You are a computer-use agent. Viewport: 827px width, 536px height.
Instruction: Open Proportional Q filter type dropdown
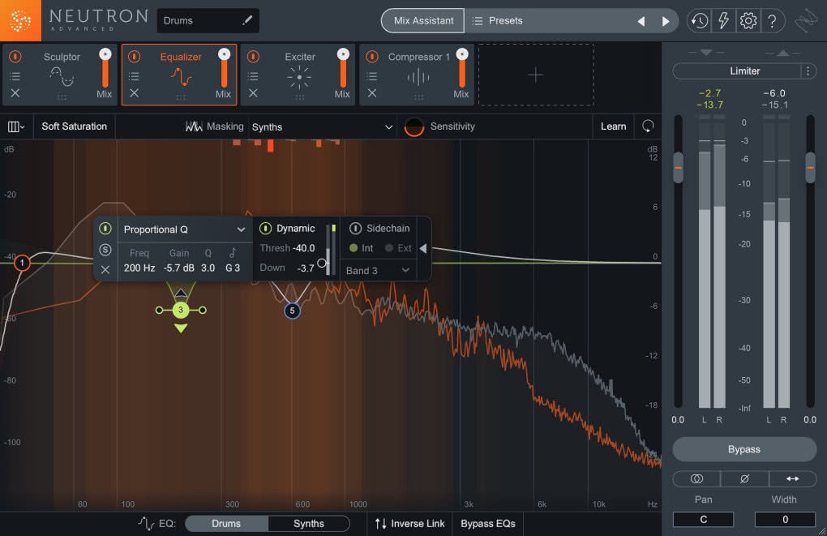185,229
